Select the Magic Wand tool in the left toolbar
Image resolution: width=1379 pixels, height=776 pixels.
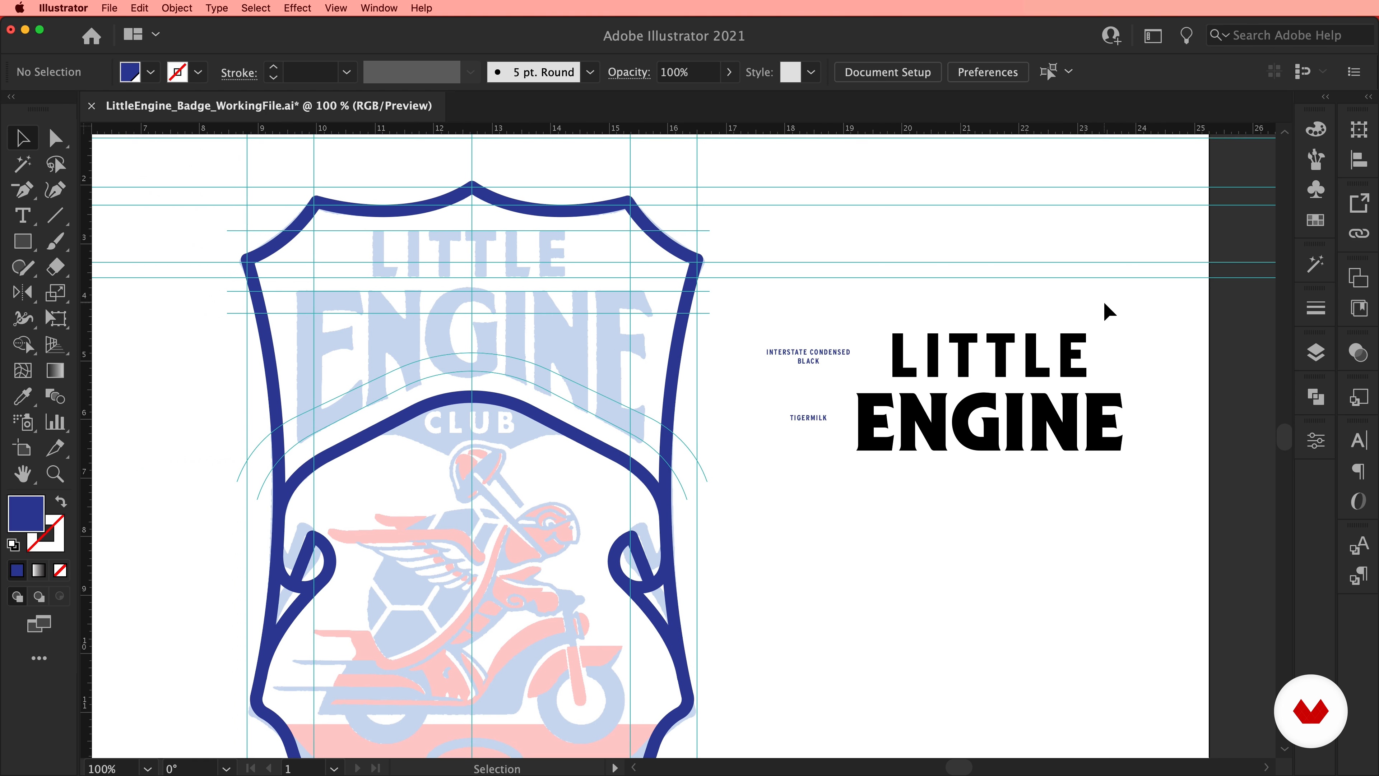[23, 165]
